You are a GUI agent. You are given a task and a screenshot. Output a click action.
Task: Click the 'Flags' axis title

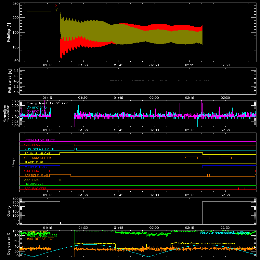point(13,162)
